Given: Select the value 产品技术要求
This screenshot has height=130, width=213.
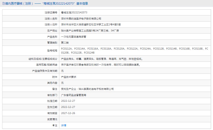Looking at the screenshot, I should [x=69, y=77].
